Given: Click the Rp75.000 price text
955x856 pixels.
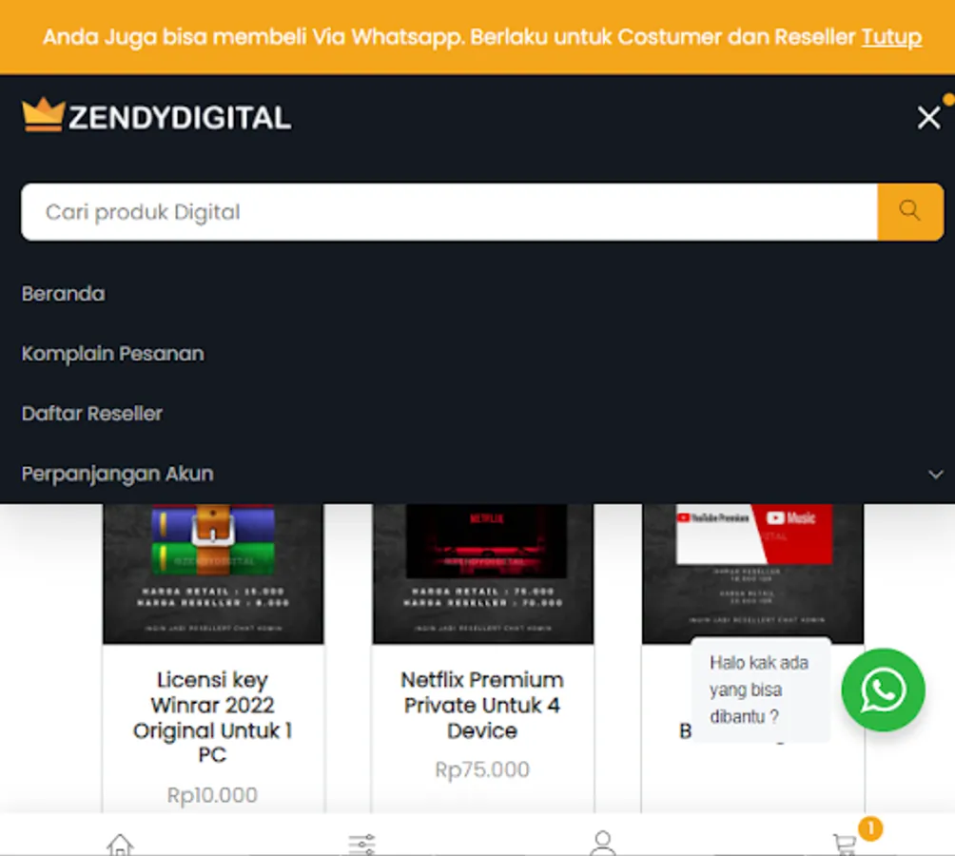Looking at the screenshot, I should click(x=481, y=769).
